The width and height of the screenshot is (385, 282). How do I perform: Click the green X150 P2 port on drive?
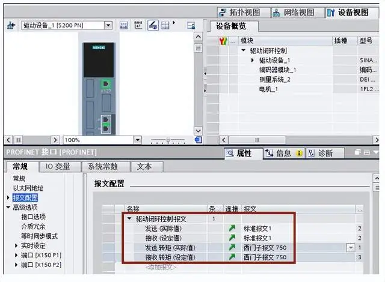click(106, 128)
